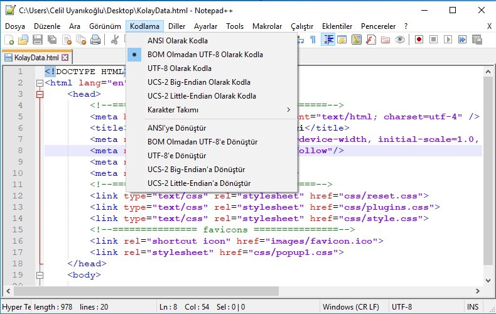Collapse the body fold marker on line 19
The width and height of the screenshot is (496, 314).
(x=40, y=275)
